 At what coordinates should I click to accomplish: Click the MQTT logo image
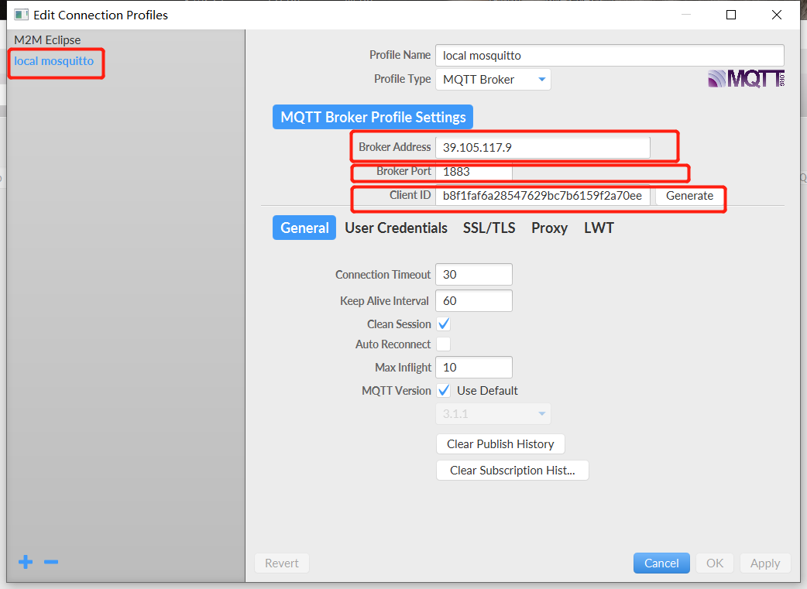(x=746, y=79)
